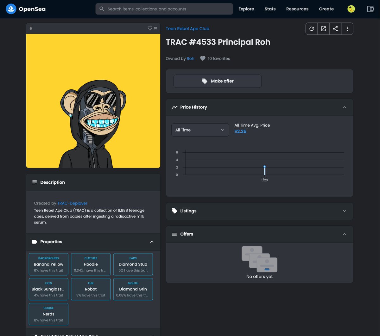Click the share icon
Viewport: 380px width, 336px height.
point(335,29)
